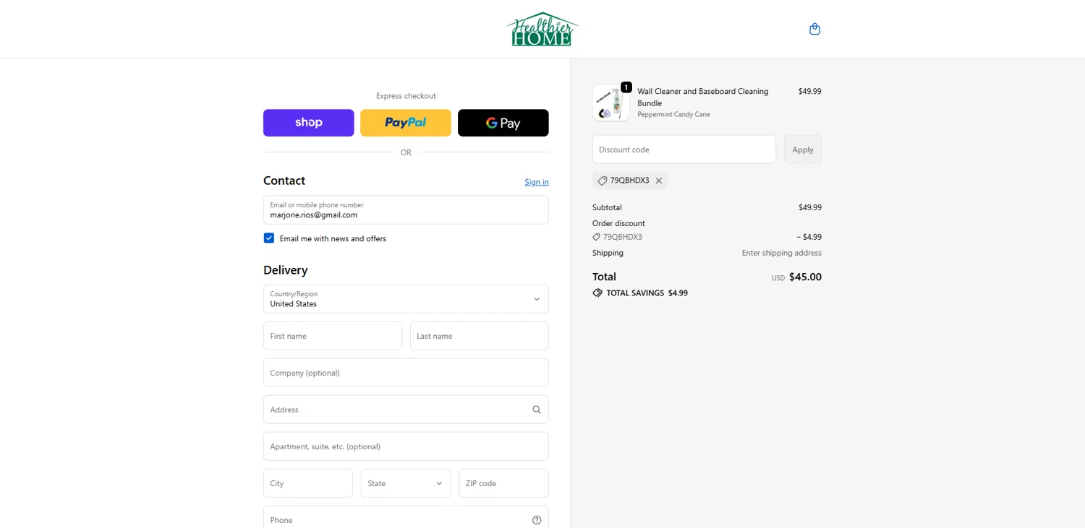The width and height of the screenshot is (1085, 528).
Task: Click the tag icon on 79QBHDX3 chip
Action: click(603, 181)
